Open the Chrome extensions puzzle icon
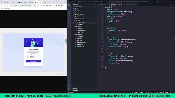 (x=56, y=5)
